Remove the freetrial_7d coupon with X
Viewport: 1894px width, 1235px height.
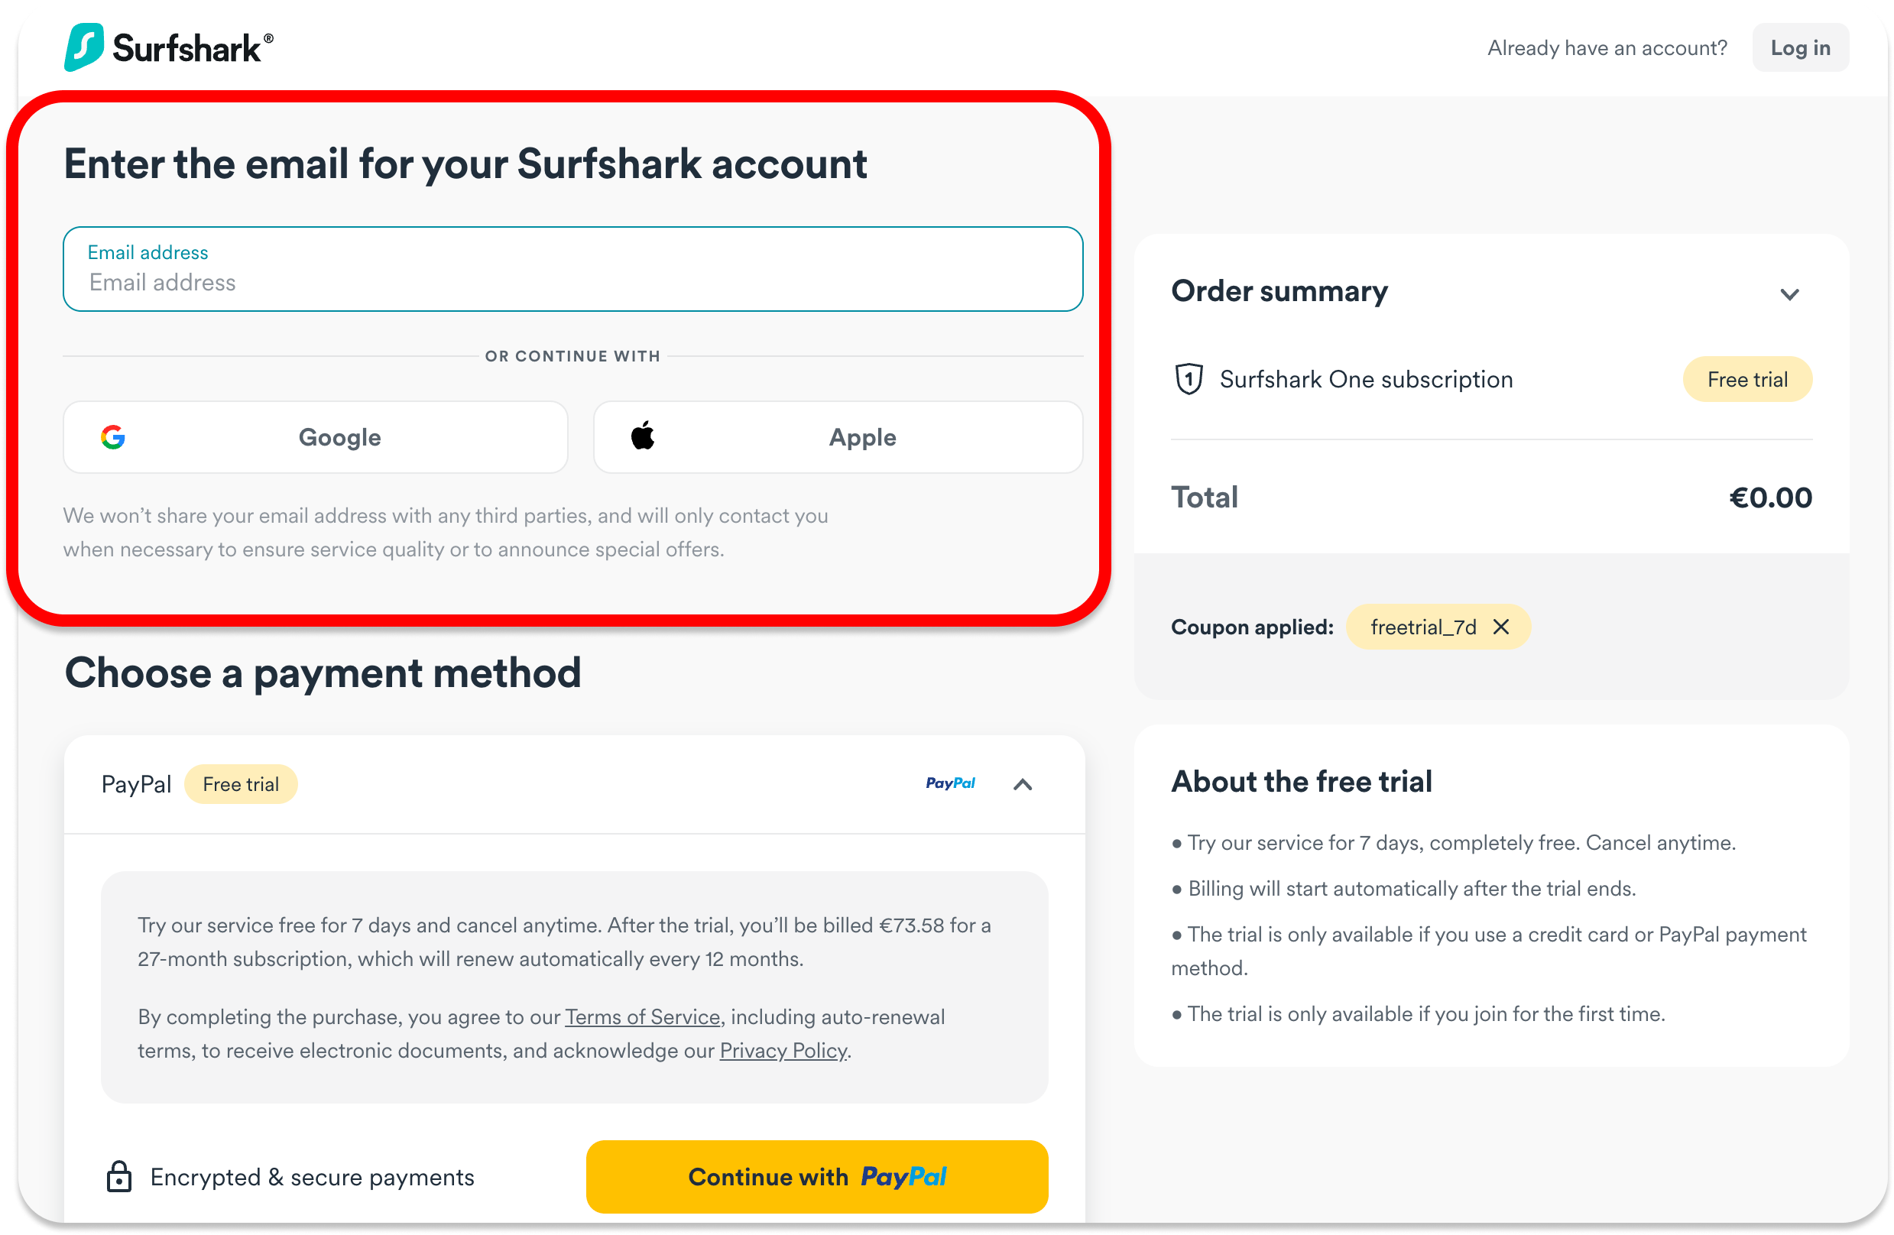[x=1501, y=627]
